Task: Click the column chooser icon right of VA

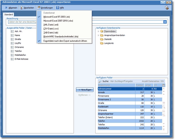Action: pos(164,85)
